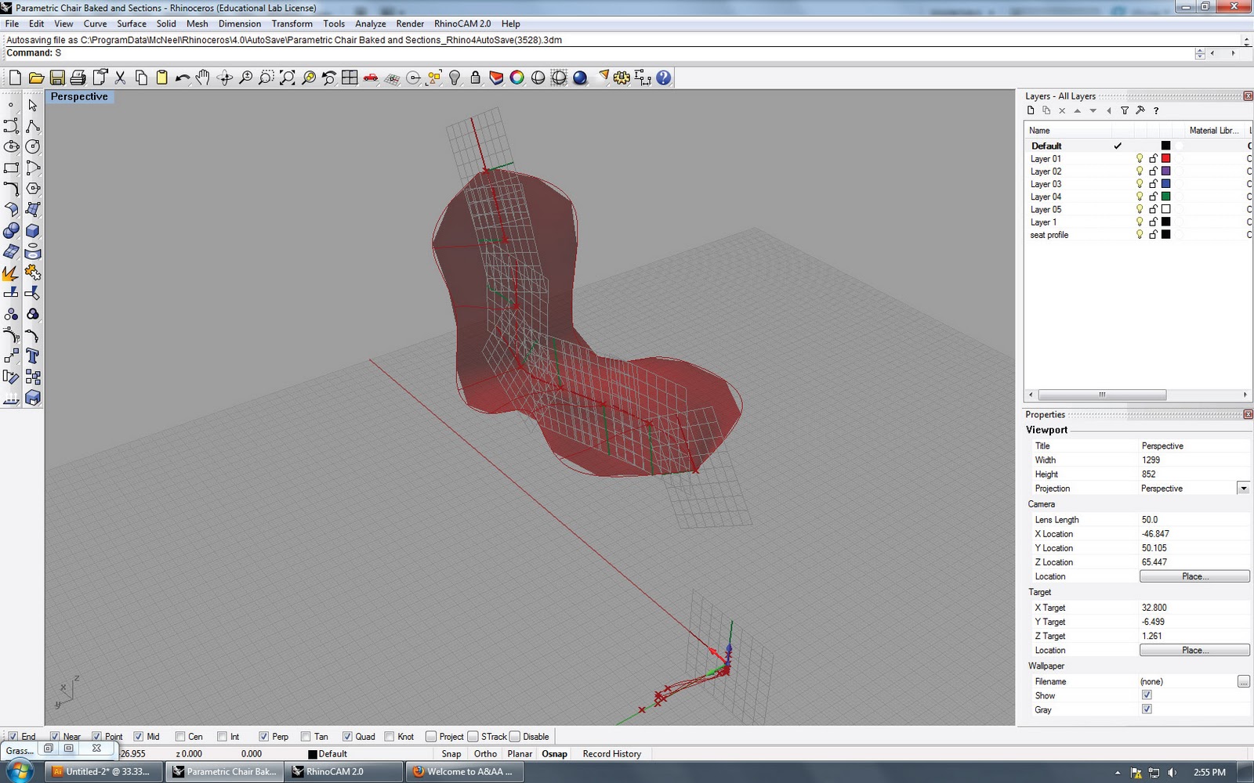The height and width of the screenshot is (783, 1254).
Task: Click the Place button under Camera Location
Action: pyautogui.click(x=1194, y=576)
